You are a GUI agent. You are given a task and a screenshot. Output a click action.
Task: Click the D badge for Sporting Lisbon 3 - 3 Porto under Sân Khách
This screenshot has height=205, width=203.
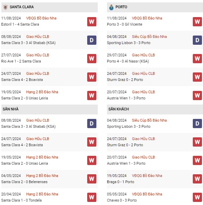pos(197,123)
